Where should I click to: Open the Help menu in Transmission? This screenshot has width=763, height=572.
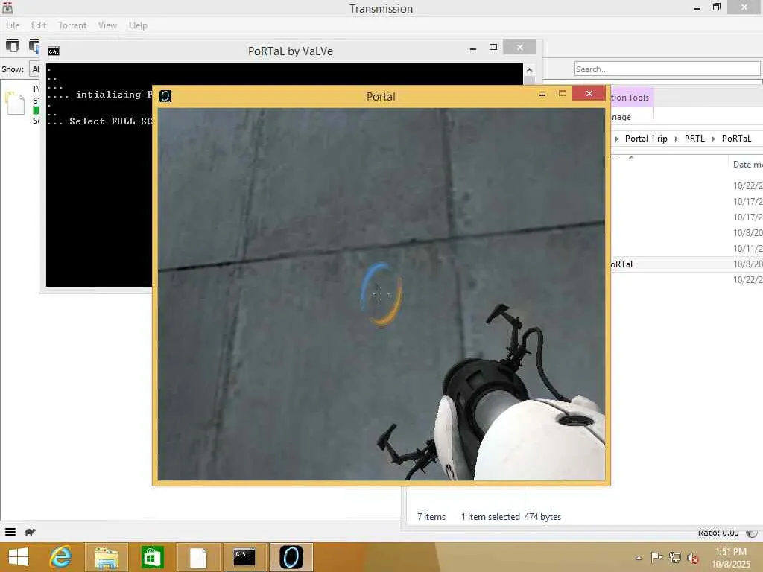138,25
